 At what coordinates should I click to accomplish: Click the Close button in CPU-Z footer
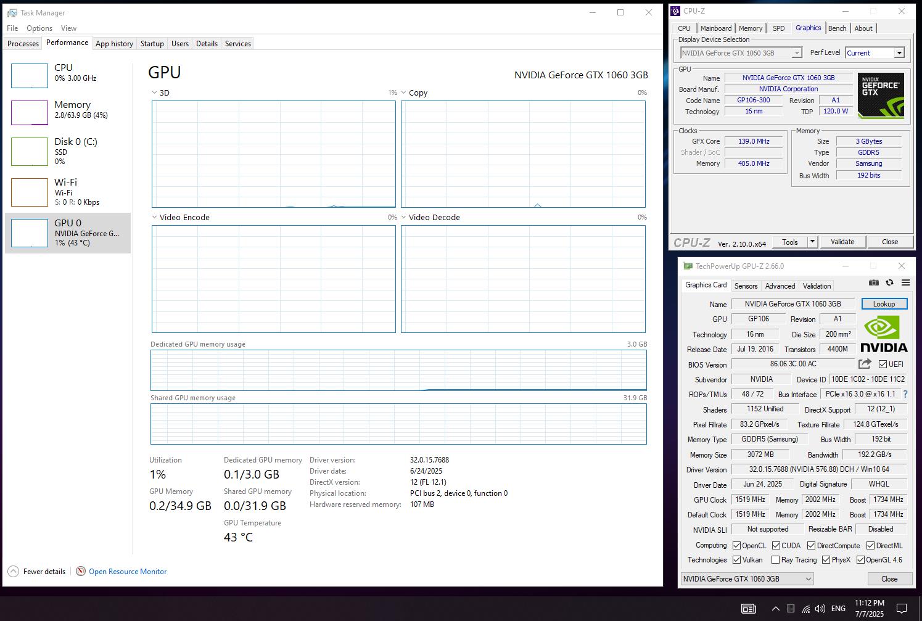click(890, 242)
